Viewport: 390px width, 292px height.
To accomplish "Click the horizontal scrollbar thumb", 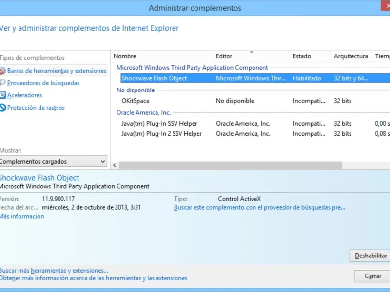I will 231,165.
